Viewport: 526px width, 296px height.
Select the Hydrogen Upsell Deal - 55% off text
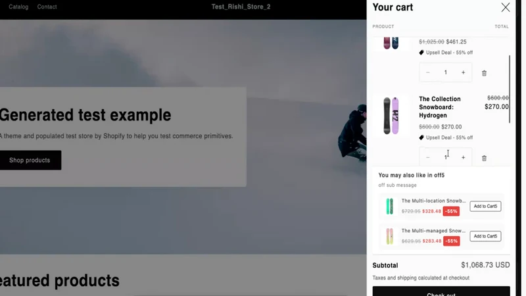[x=449, y=137]
